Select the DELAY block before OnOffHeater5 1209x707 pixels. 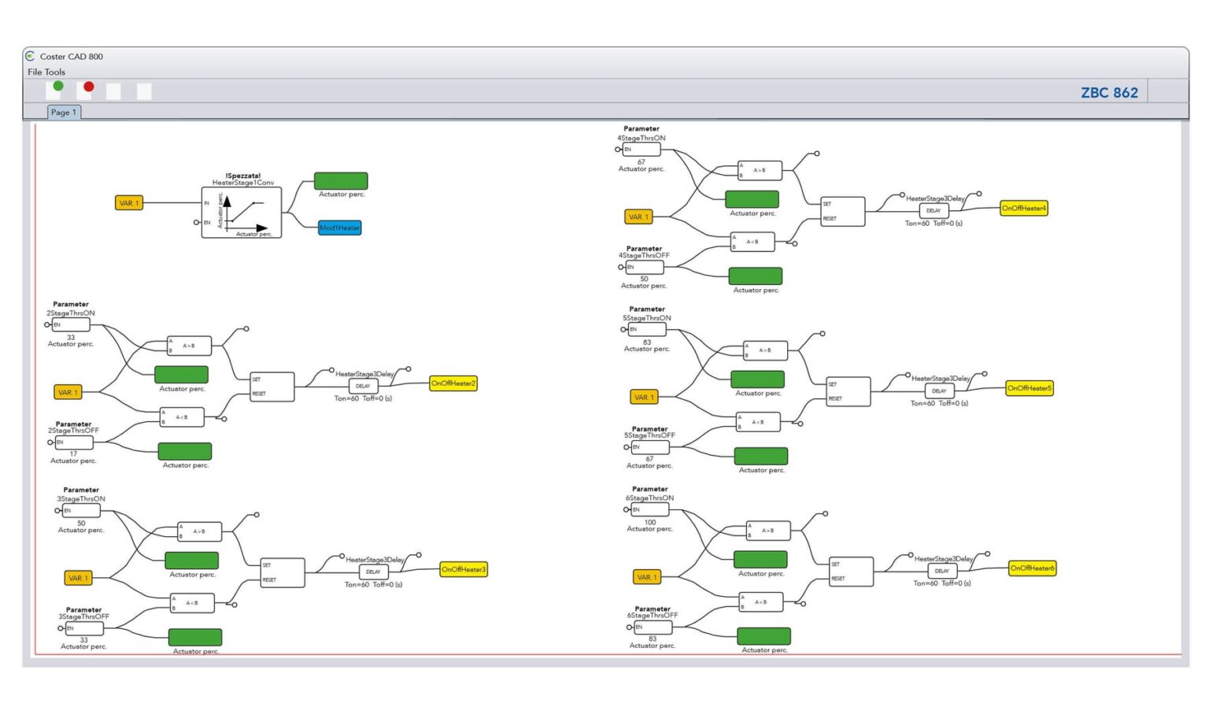940,391
